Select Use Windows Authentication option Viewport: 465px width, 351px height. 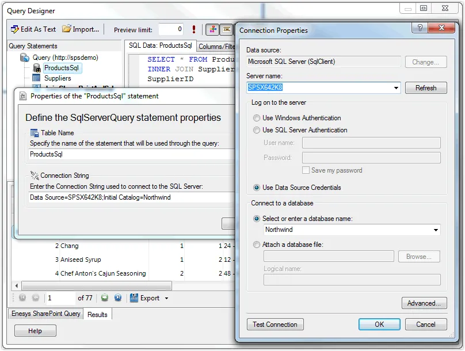point(257,118)
